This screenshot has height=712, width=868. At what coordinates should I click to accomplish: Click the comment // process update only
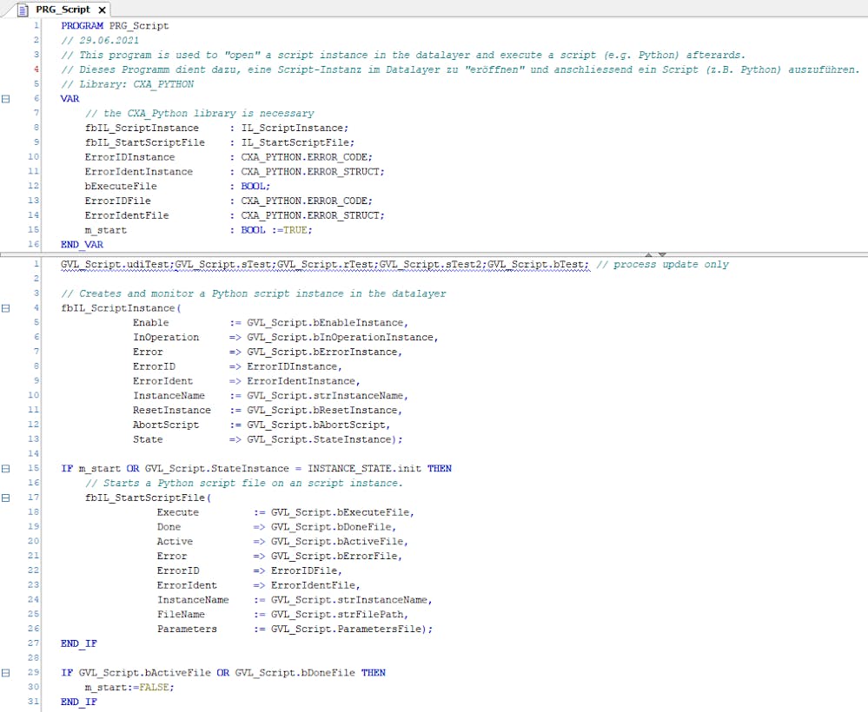tap(663, 265)
